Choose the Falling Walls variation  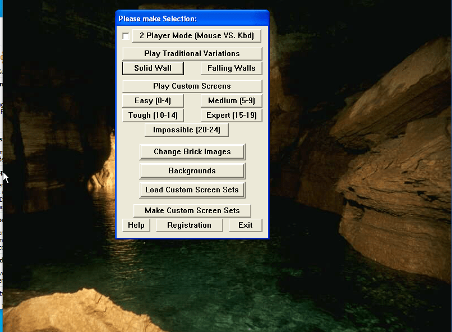[231, 68]
